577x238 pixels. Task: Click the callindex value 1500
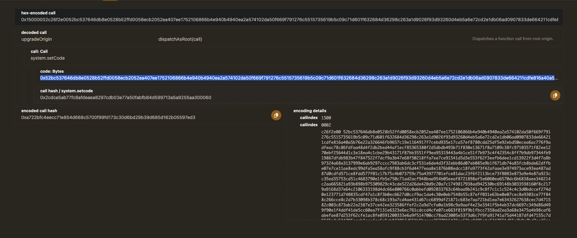(326, 118)
